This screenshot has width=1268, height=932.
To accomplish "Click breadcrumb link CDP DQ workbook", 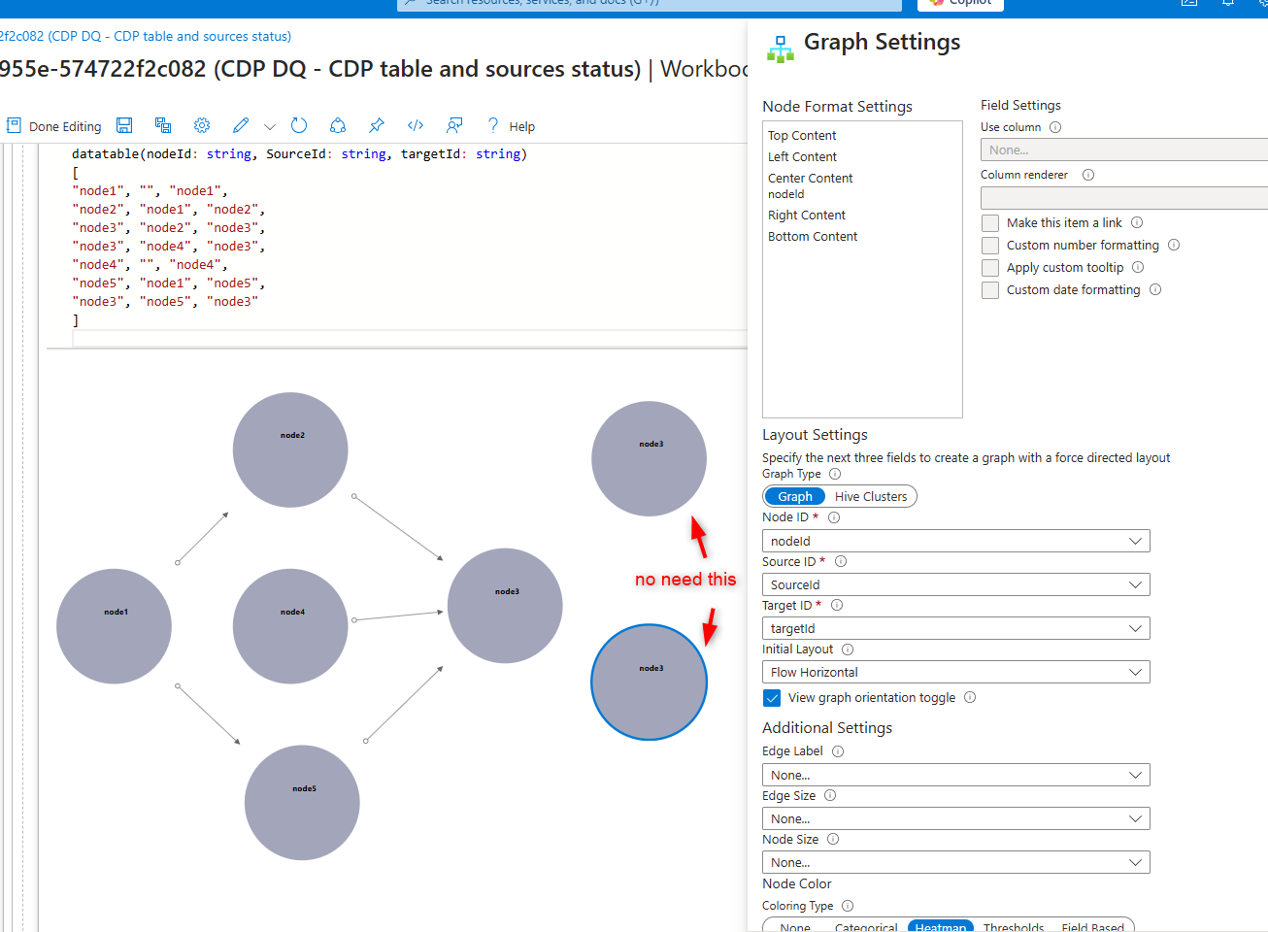I will 146,36.
